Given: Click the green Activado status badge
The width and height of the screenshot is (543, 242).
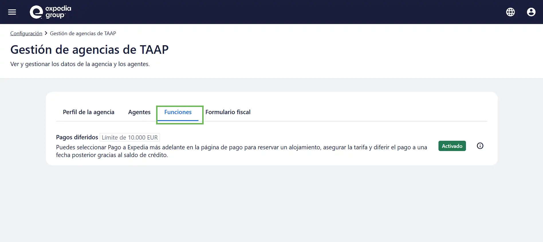Looking at the screenshot, I should pos(452,146).
